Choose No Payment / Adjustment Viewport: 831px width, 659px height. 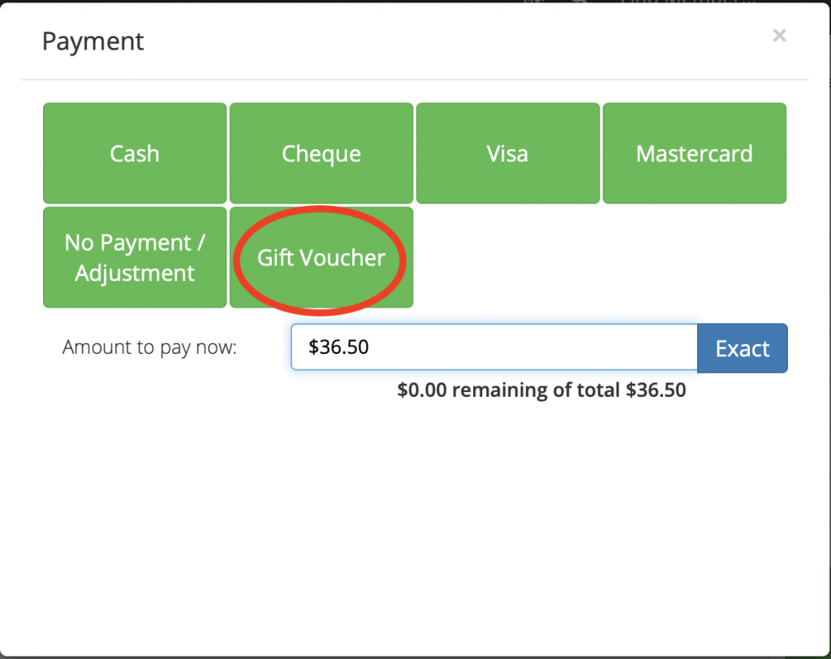[135, 257]
